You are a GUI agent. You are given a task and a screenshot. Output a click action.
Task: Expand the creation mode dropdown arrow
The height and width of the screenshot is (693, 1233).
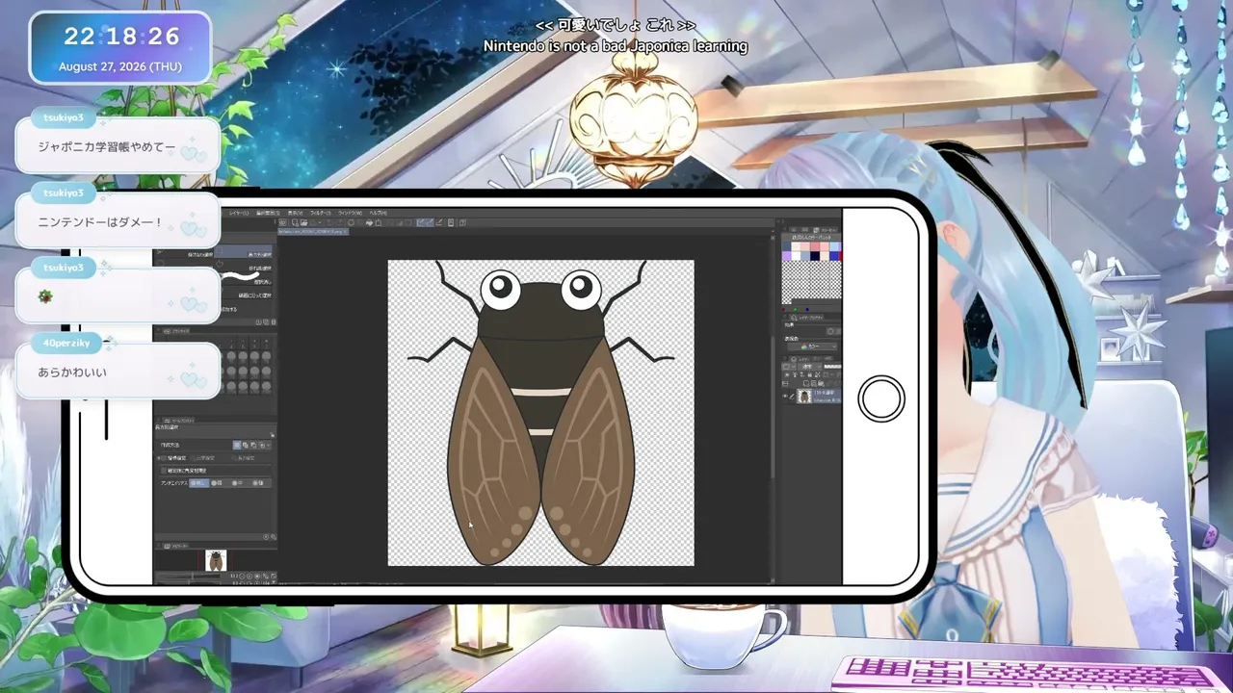pos(269,445)
